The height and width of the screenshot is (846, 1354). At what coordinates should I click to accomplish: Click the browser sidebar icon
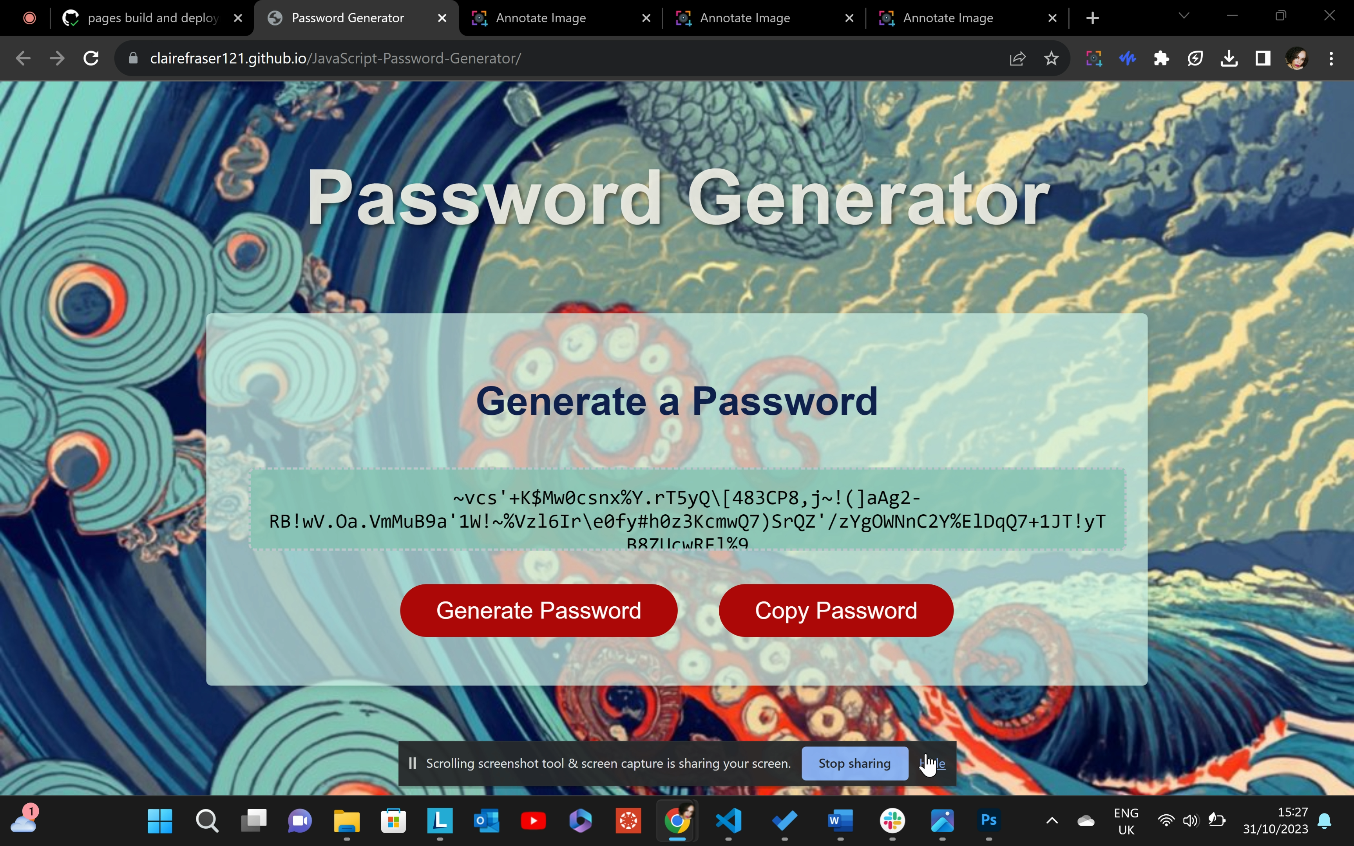[1263, 58]
